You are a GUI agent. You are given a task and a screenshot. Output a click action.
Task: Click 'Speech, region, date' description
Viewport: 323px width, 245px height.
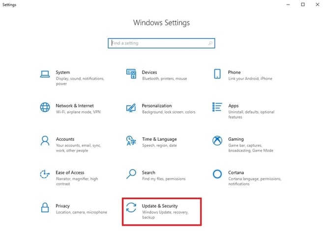click(159, 146)
